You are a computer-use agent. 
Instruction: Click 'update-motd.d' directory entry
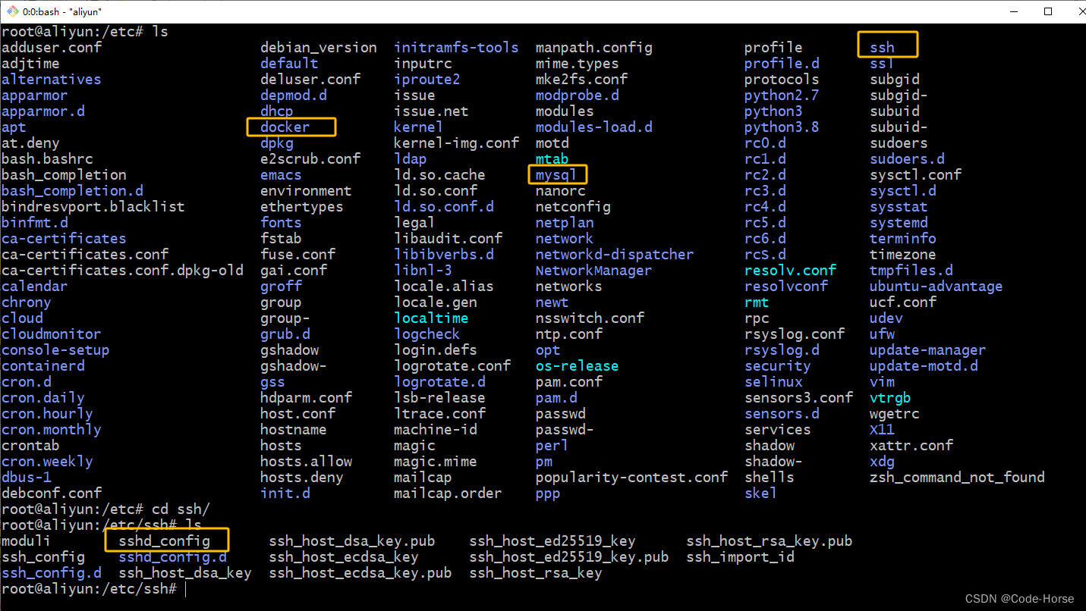(924, 365)
